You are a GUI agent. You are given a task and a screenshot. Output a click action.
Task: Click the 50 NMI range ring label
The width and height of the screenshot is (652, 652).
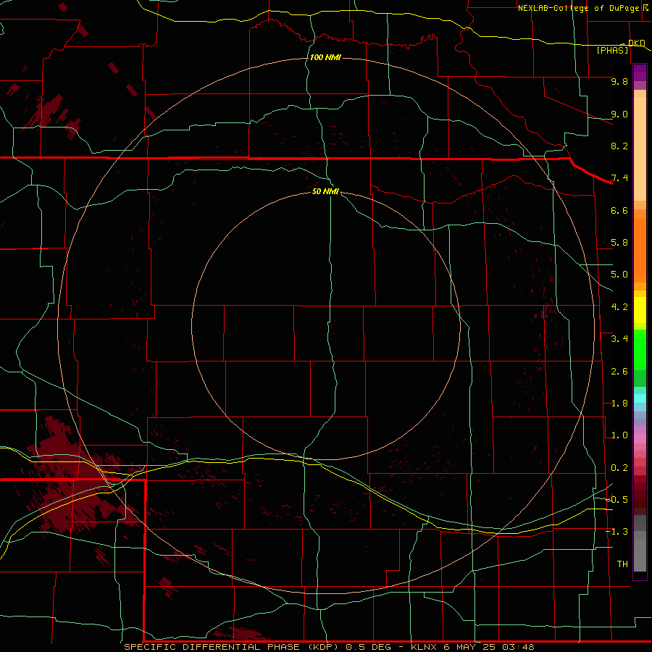click(325, 191)
